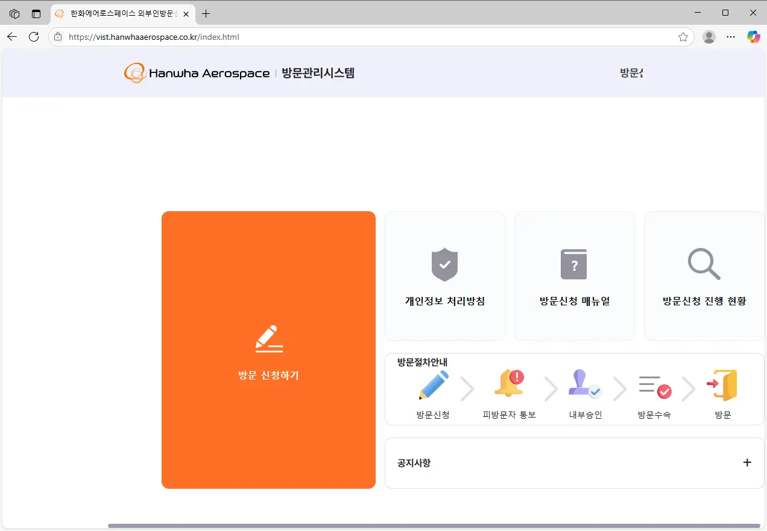Expand the 공지사항 section with plus sign

746,462
